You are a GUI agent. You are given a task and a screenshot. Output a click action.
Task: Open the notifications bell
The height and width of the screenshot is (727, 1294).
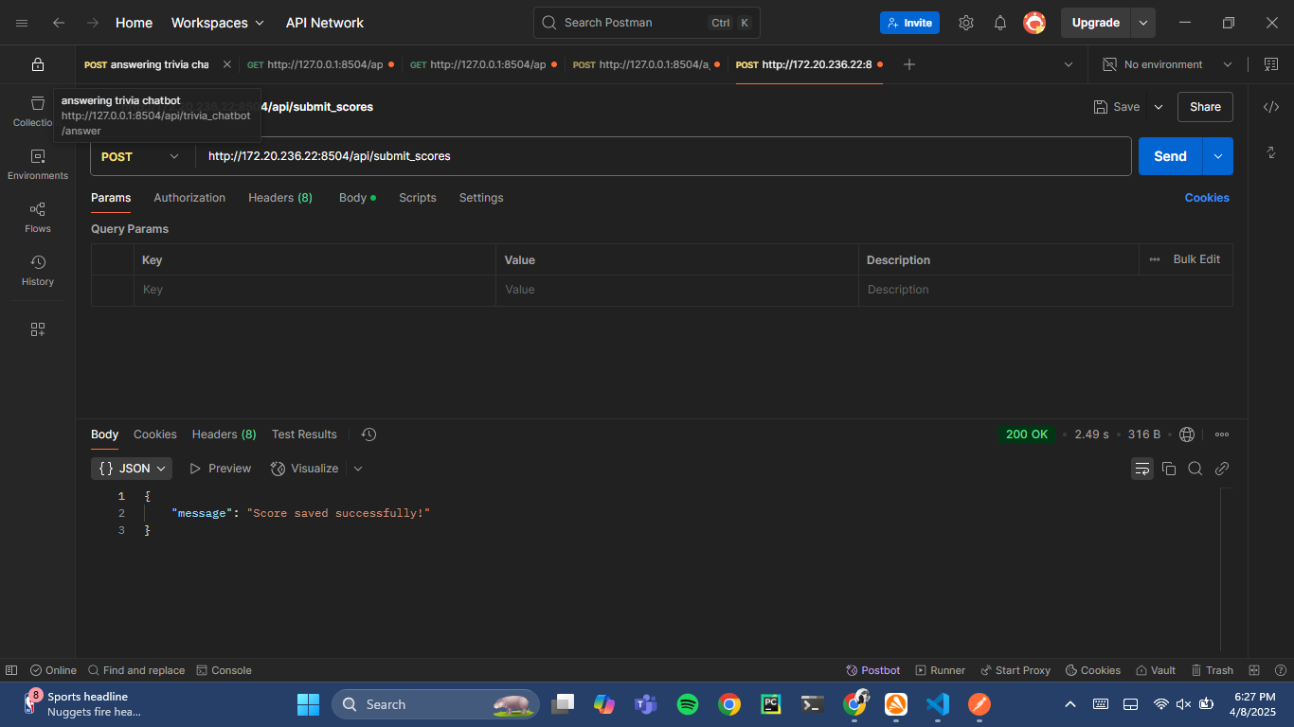click(1000, 23)
